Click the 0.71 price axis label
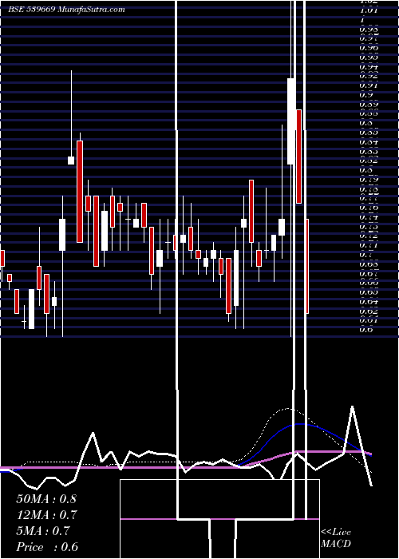Viewport: 399px width, 559px height. (x=369, y=246)
